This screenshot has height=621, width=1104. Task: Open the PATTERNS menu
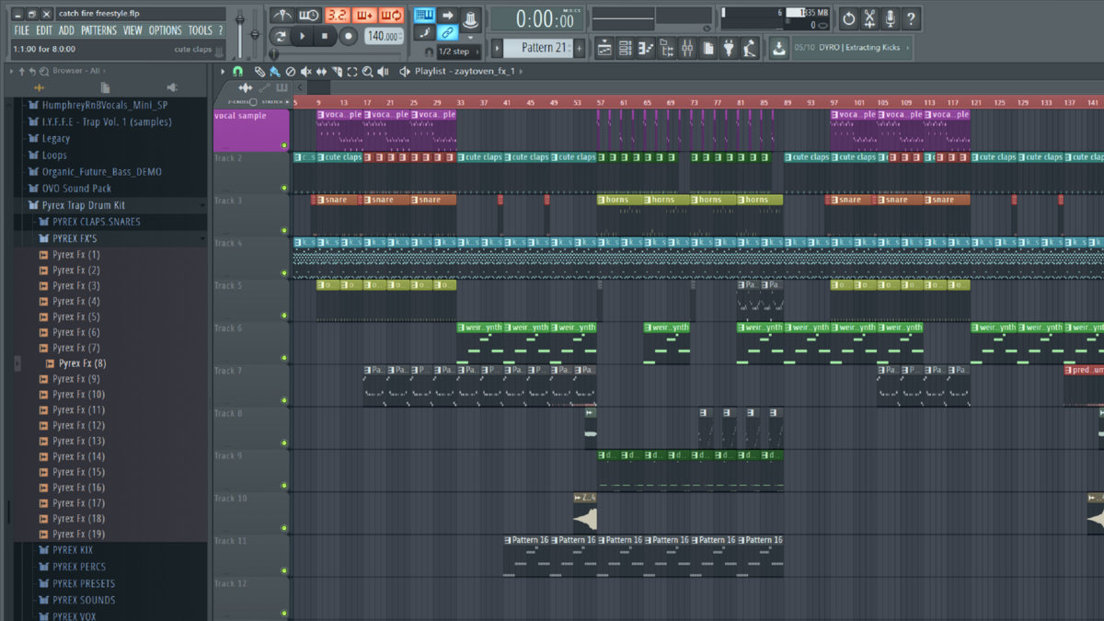(98, 30)
